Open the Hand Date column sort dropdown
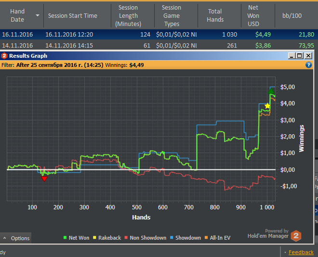 (x=38, y=15)
